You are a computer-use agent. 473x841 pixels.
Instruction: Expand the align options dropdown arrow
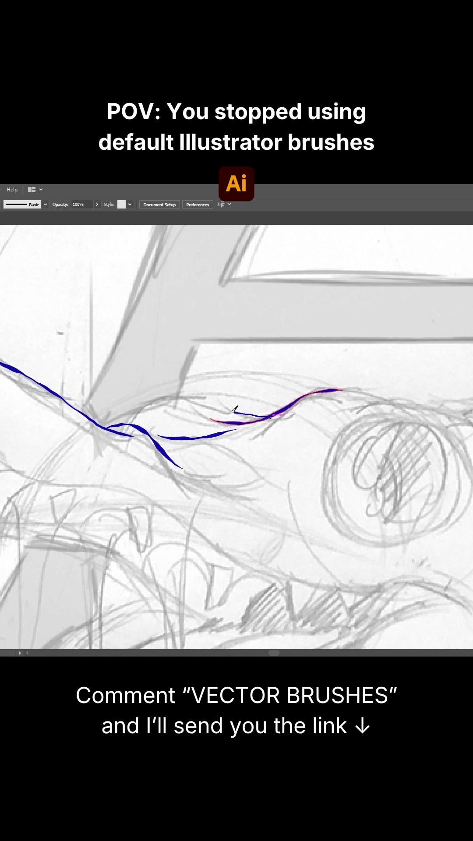[229, 204]
